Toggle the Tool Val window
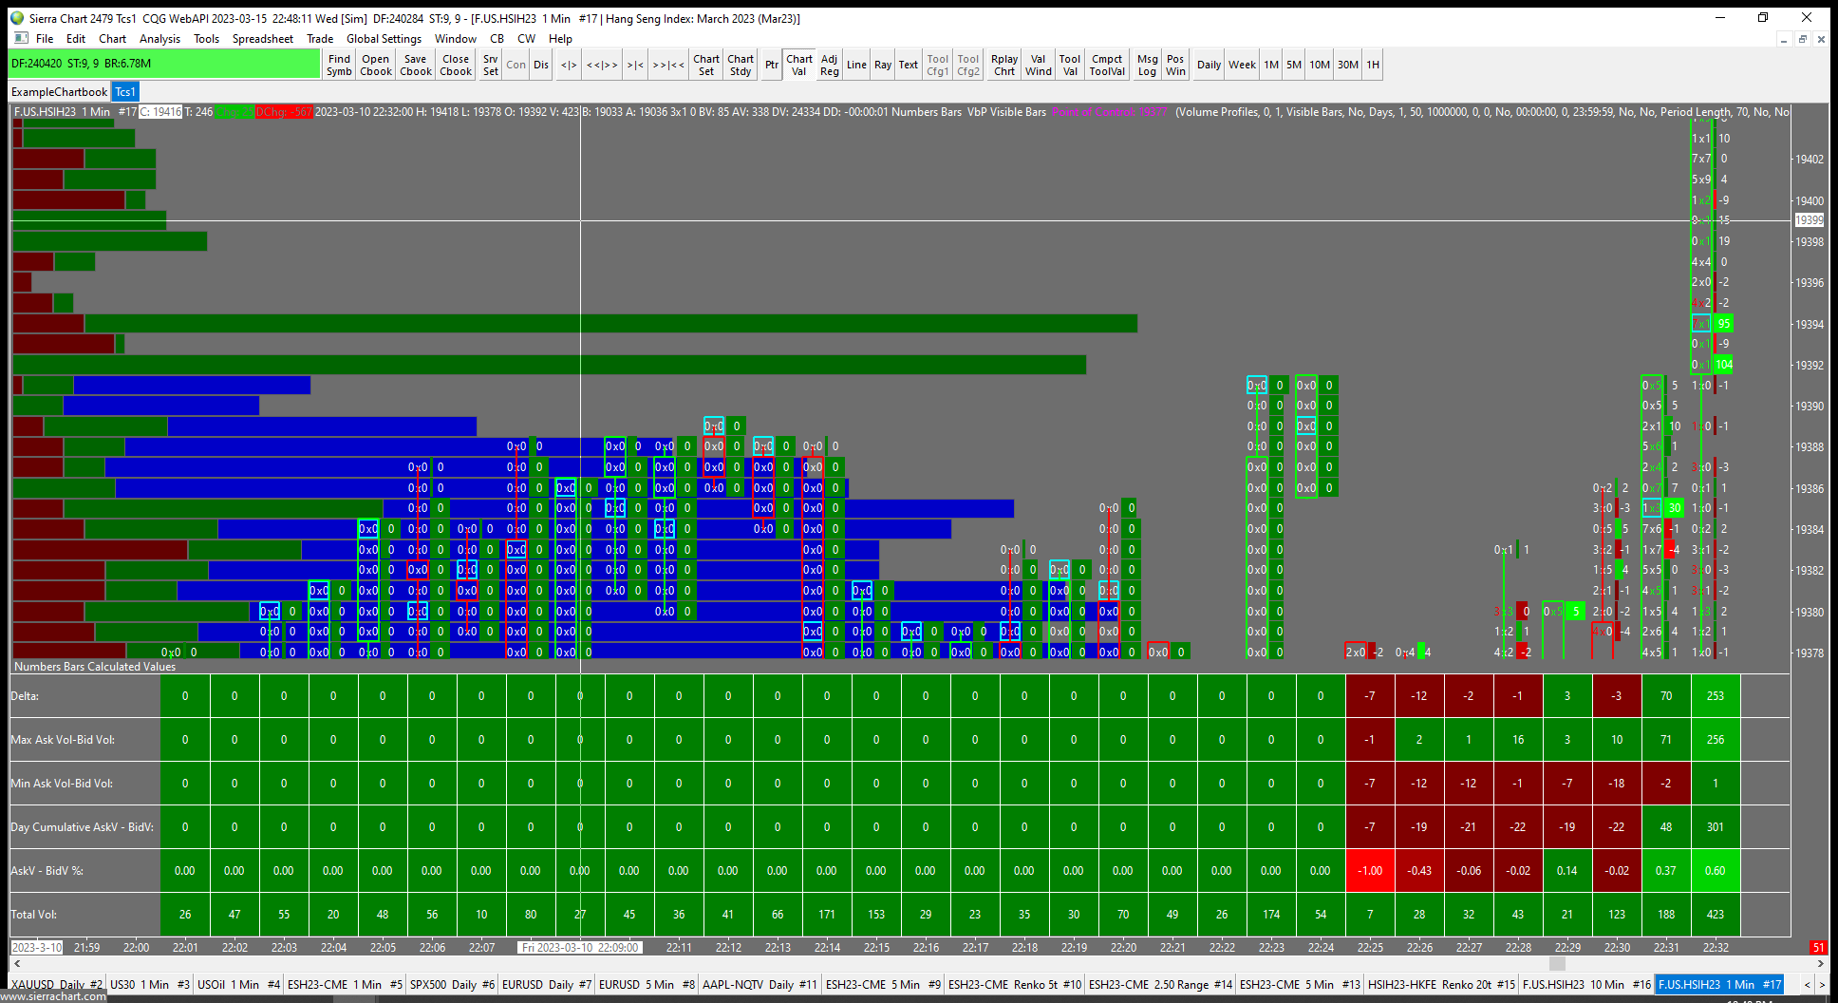Image resolution: width=1838 pixels, height=1003 pixels. [1070, 65]
